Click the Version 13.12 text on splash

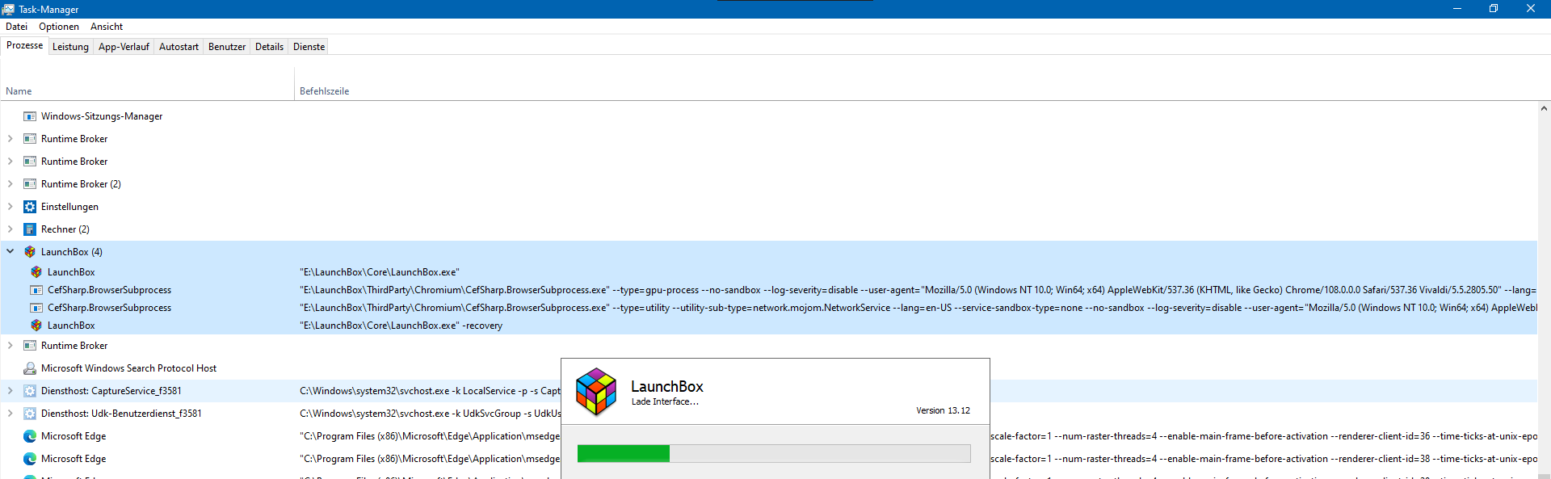943,410
